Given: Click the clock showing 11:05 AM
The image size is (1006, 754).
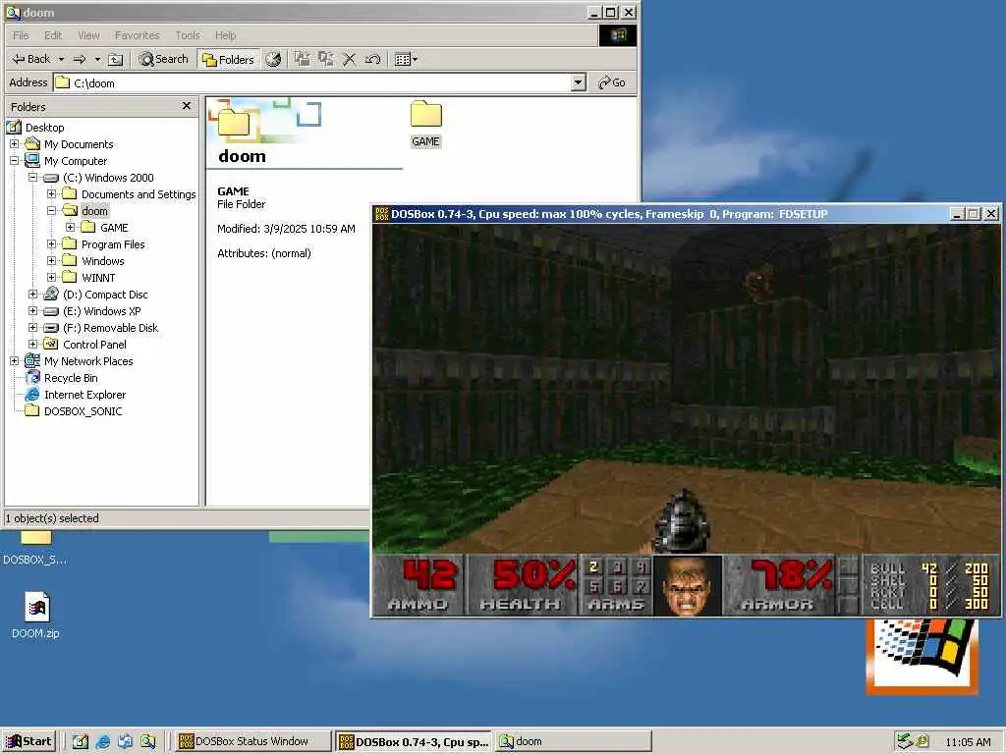Looking at the screenshot, I should [968, 742].
